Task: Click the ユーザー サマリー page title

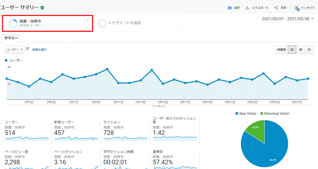Action: pos(20,8)
